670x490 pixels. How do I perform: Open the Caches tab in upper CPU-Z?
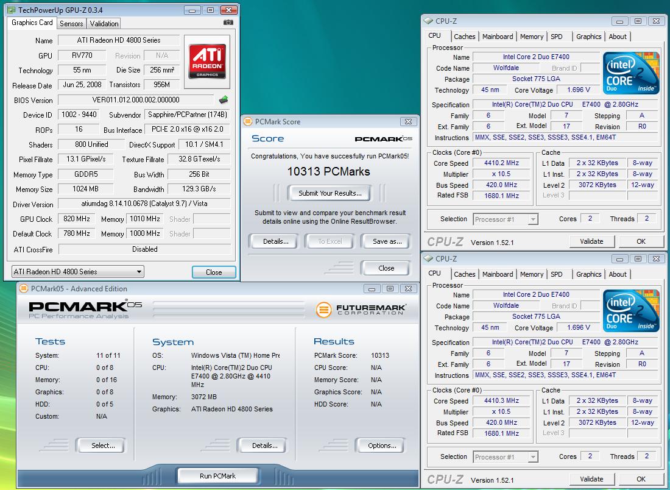(465, 37)
